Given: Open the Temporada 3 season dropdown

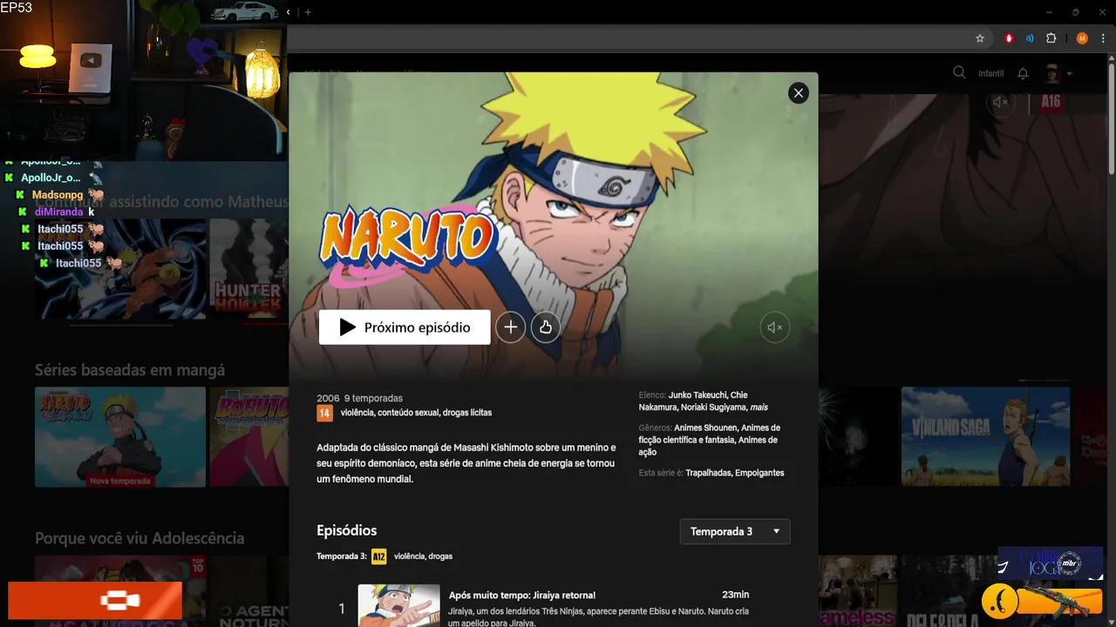Looking at the screenshot, I should [x=735, y=531].
